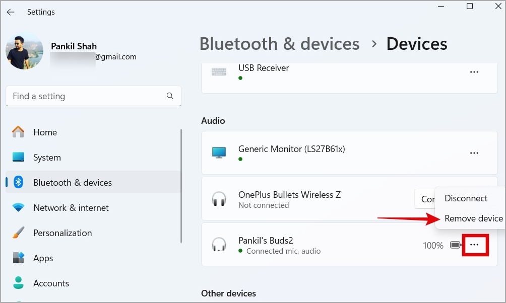This screenshot has height=303, width=506.
Task: Choose Remove device from the menu
Action: click(473, 218)
